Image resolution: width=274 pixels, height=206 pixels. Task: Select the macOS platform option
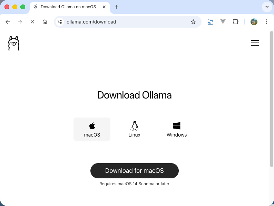click(92, 129)
